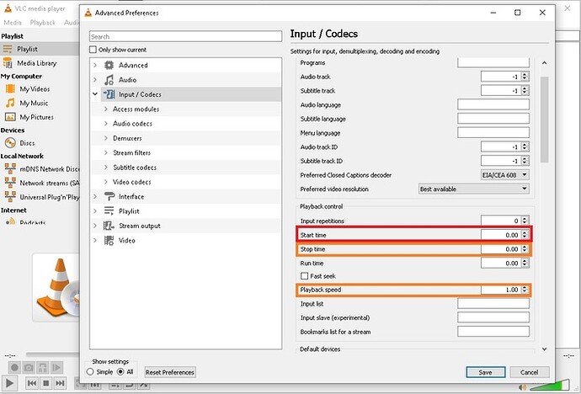
Task: Click the Play button in VLC main window
Action: pyautogui.click(x=9, y=383)
